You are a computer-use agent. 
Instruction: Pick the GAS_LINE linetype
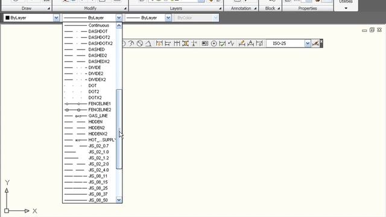coord(89,116)
